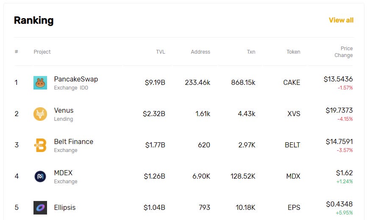Click the Ranking section heading

tap(34, 20)
